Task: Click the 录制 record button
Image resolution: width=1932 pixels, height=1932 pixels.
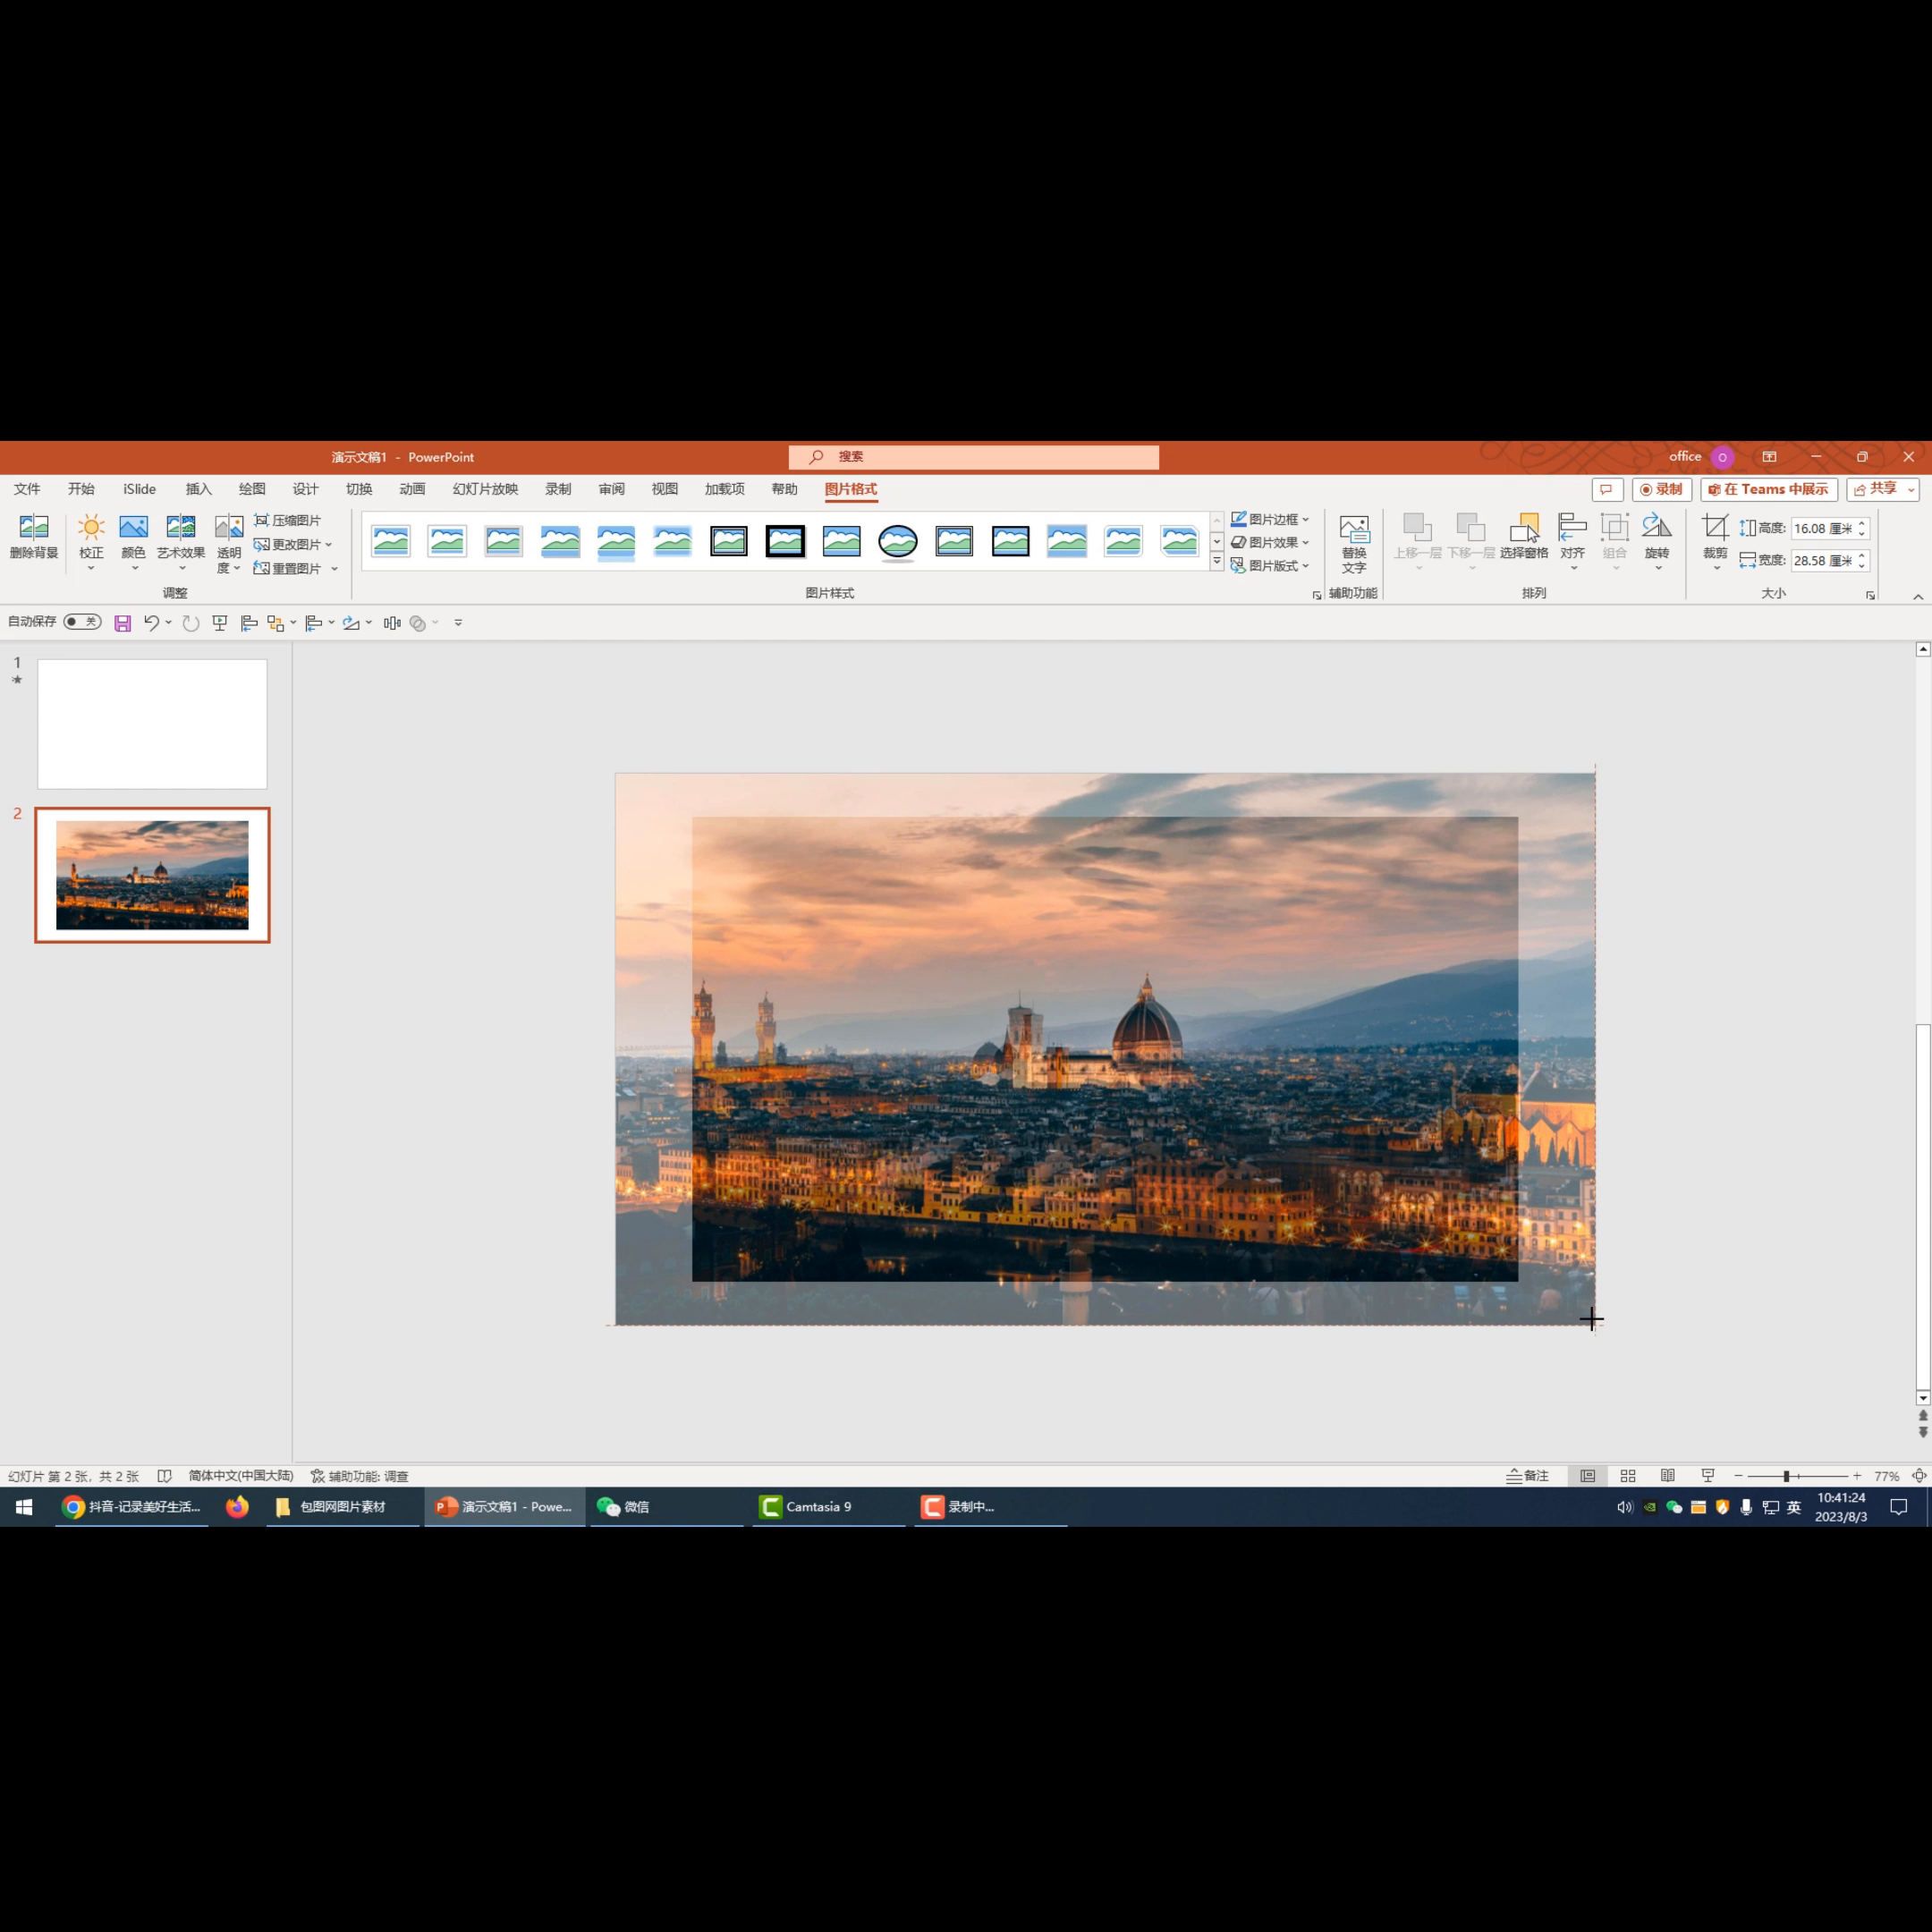Action: [x=1662, y=489]
